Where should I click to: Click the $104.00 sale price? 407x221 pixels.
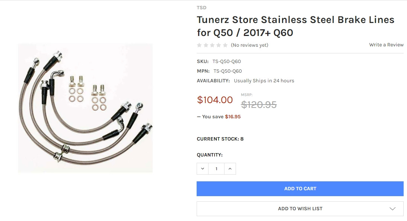click(x=215, y=100)
